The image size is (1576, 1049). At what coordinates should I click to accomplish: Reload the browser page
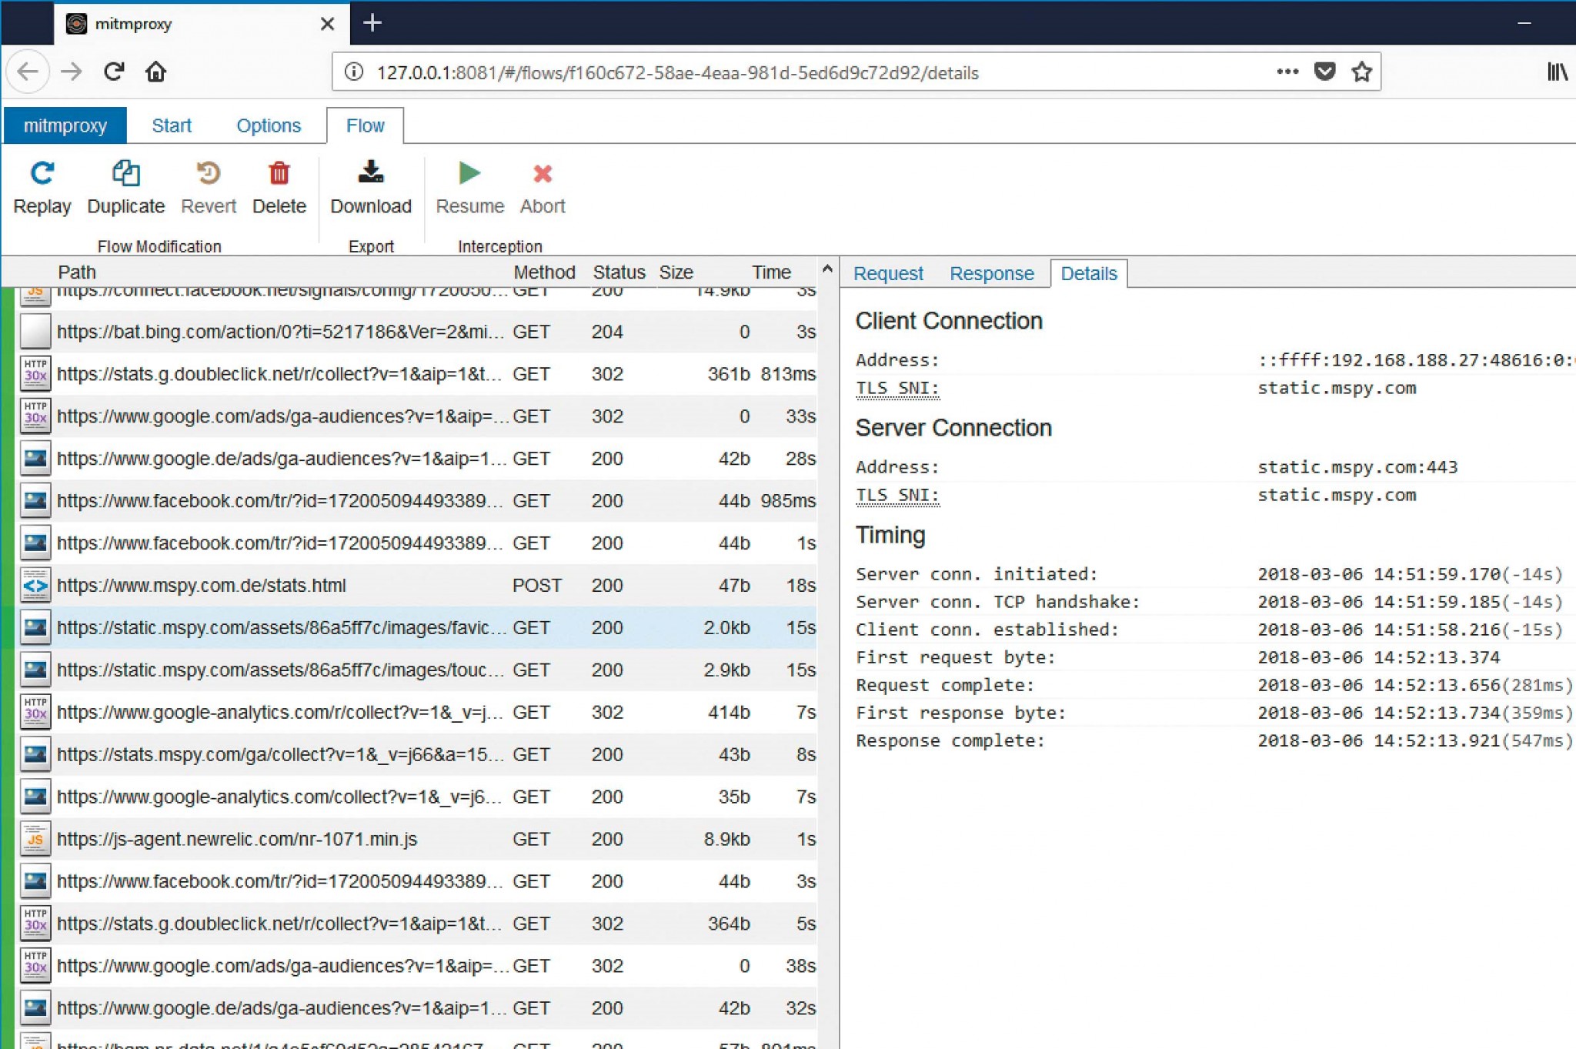(x=114, y=72)
